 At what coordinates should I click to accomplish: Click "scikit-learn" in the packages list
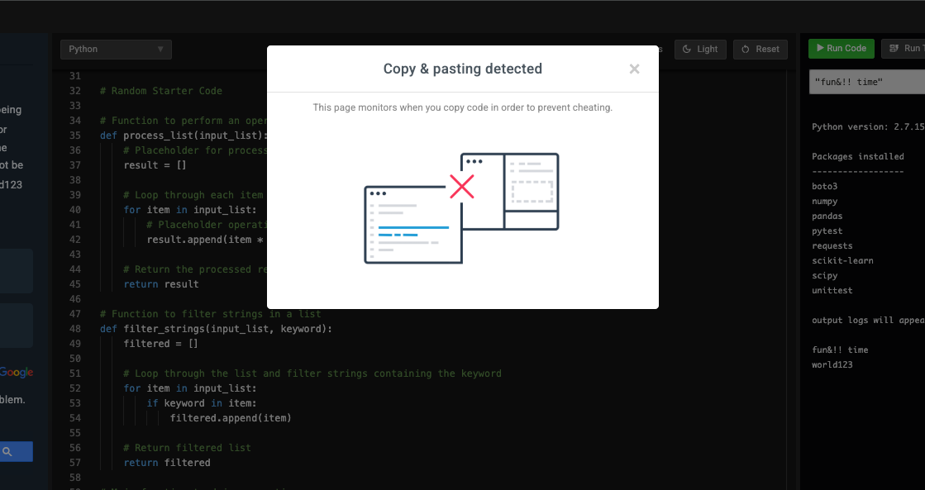tap(842, 260)
